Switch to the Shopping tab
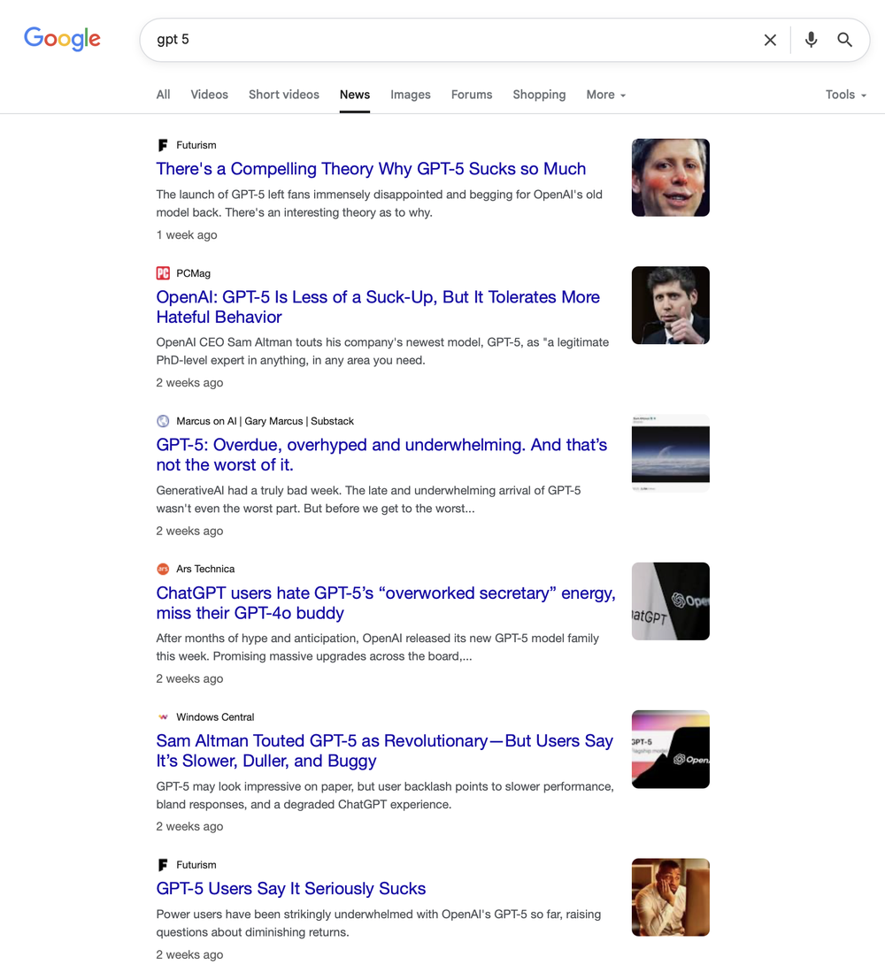Viewport: 885px width, 980px height. [x=539, y=95]
